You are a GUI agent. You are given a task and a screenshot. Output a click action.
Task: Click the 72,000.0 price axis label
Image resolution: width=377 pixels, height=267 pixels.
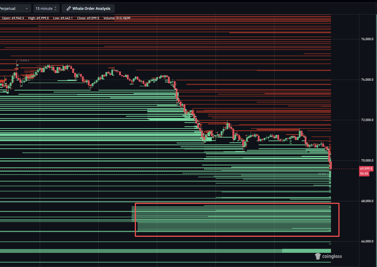pos(367,120)
